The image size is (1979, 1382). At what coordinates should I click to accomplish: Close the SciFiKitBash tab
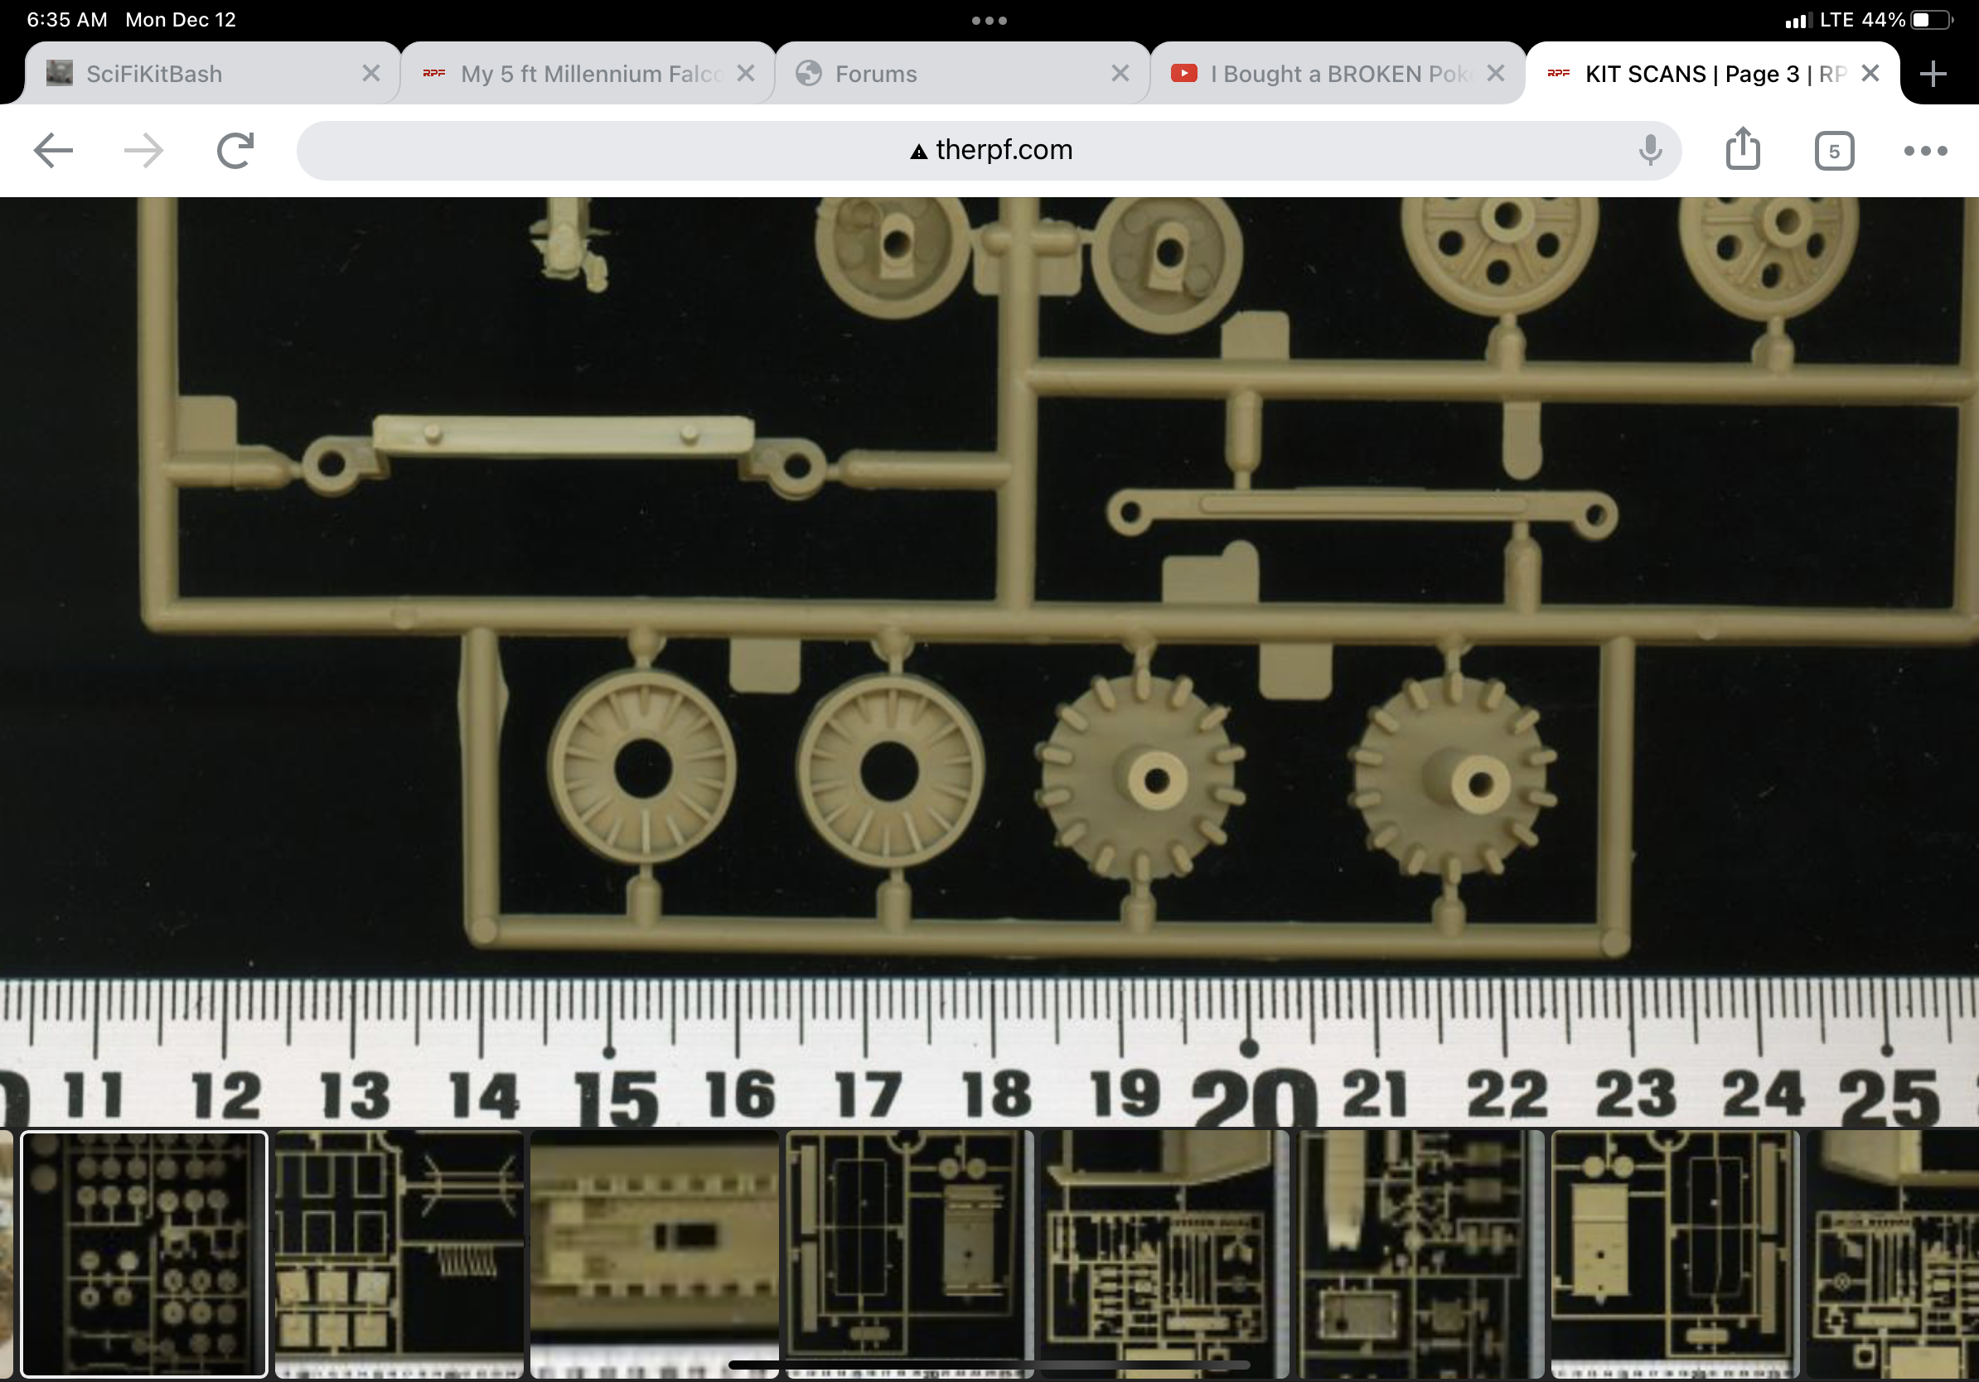pyautogui.click(x=370, y=73)
